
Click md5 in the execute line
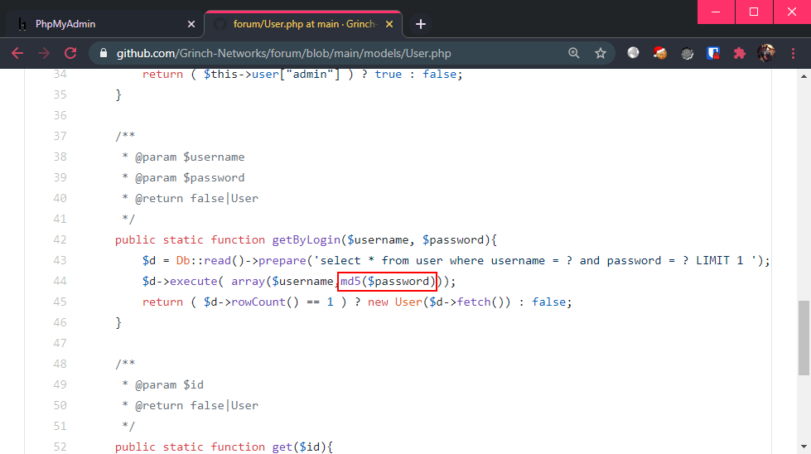click(350, 282)
